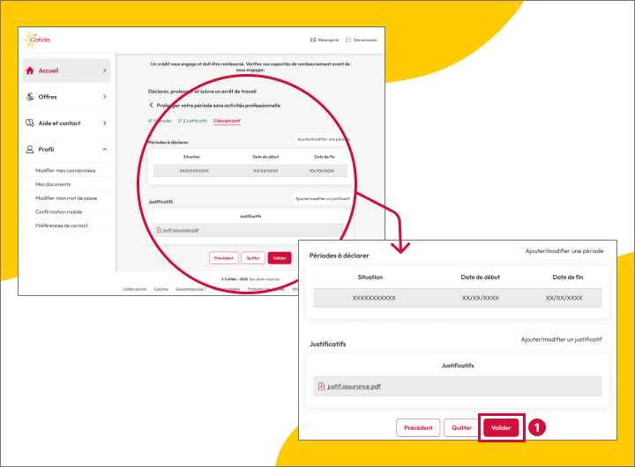Expand the Accueil chevron arrow
Viewport: 635px width, 467px height.
click(x=104, y=70)
